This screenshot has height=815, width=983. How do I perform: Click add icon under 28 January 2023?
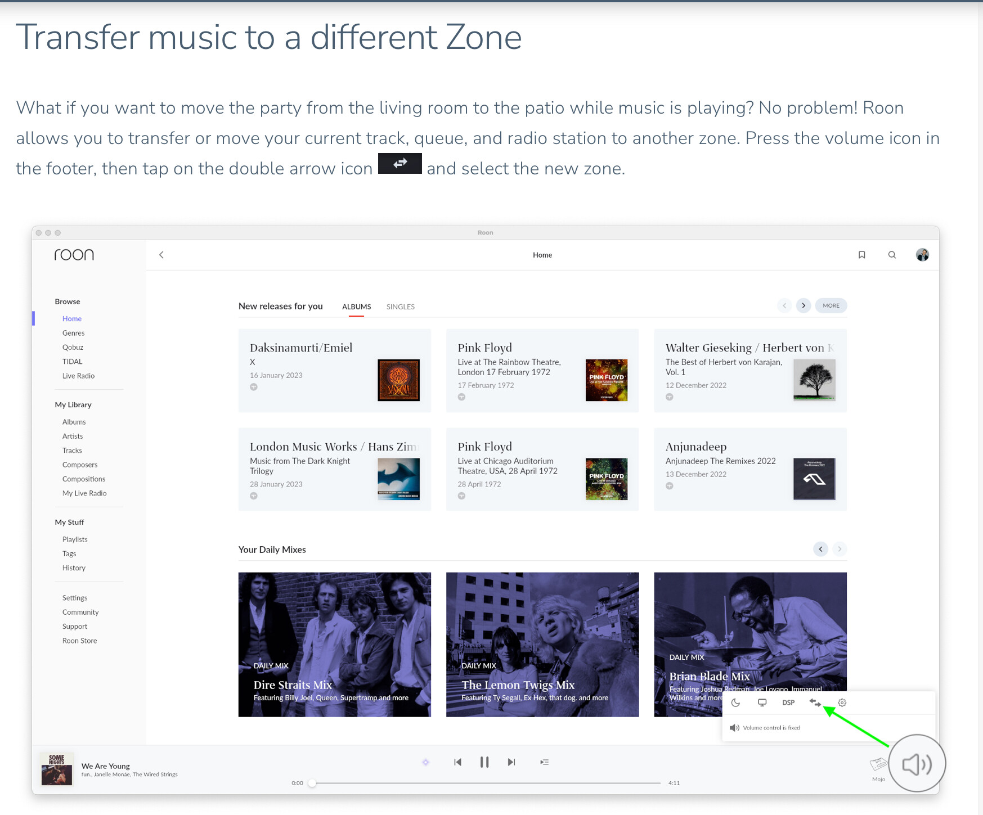[254, 496]
